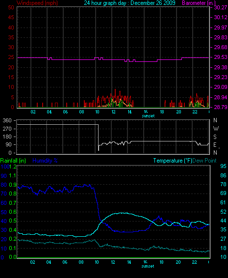Click the 61 temperature scale value

(223, 202)
